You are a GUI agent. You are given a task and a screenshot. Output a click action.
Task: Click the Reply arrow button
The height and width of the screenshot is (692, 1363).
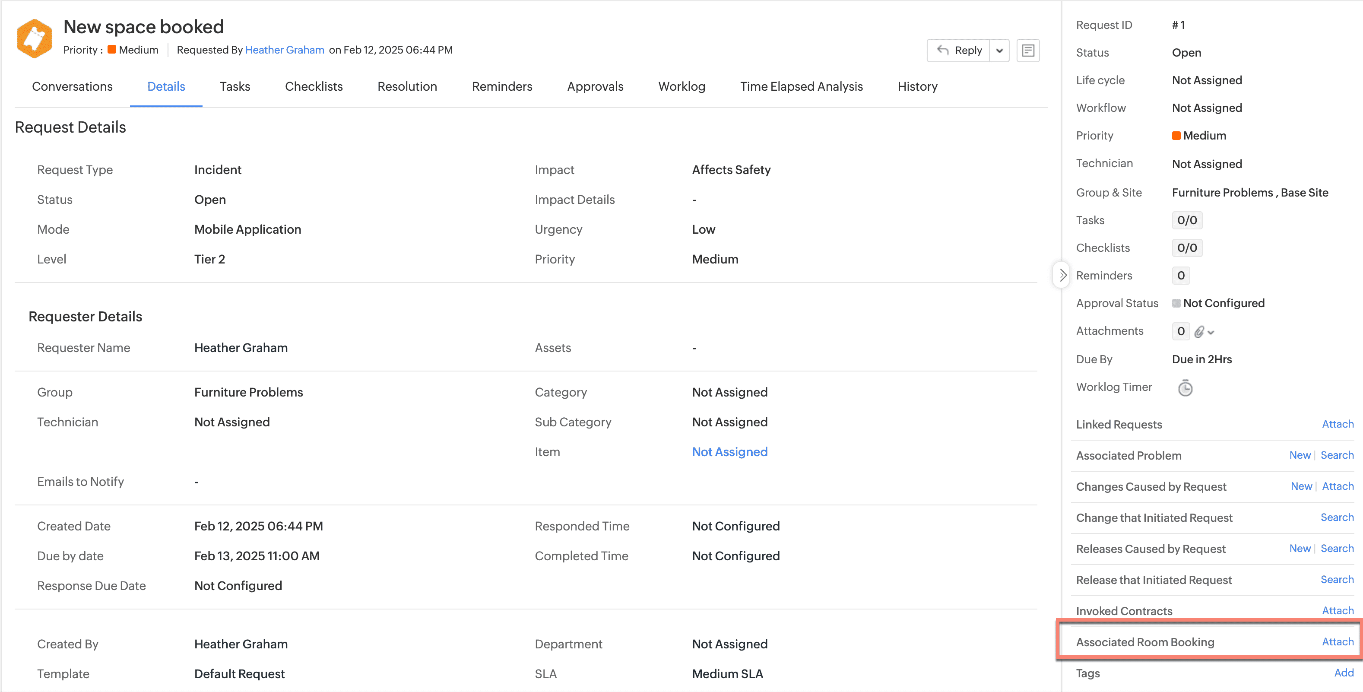[x=958, y=50]
